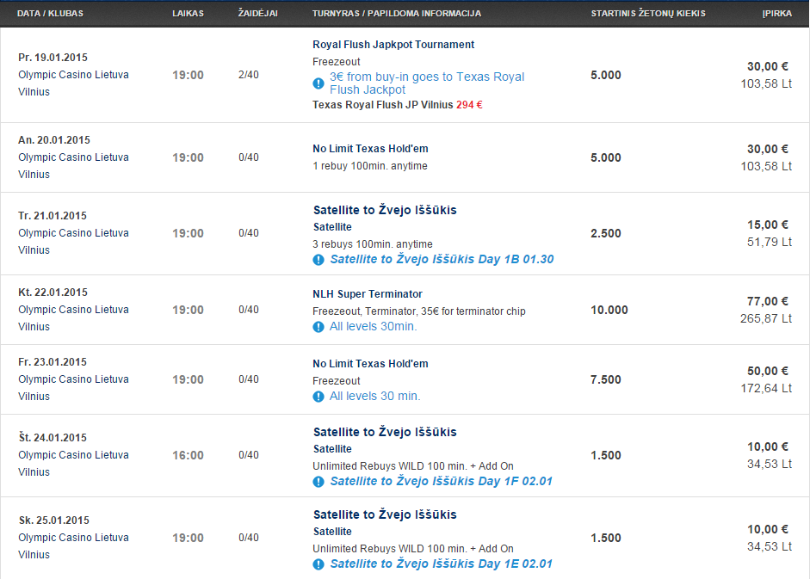Image resolution: width=810 pixels, height=579 pixels.
Task: Click info icon beside 'All levels 30min.'
Action: [x=318, y=327]
